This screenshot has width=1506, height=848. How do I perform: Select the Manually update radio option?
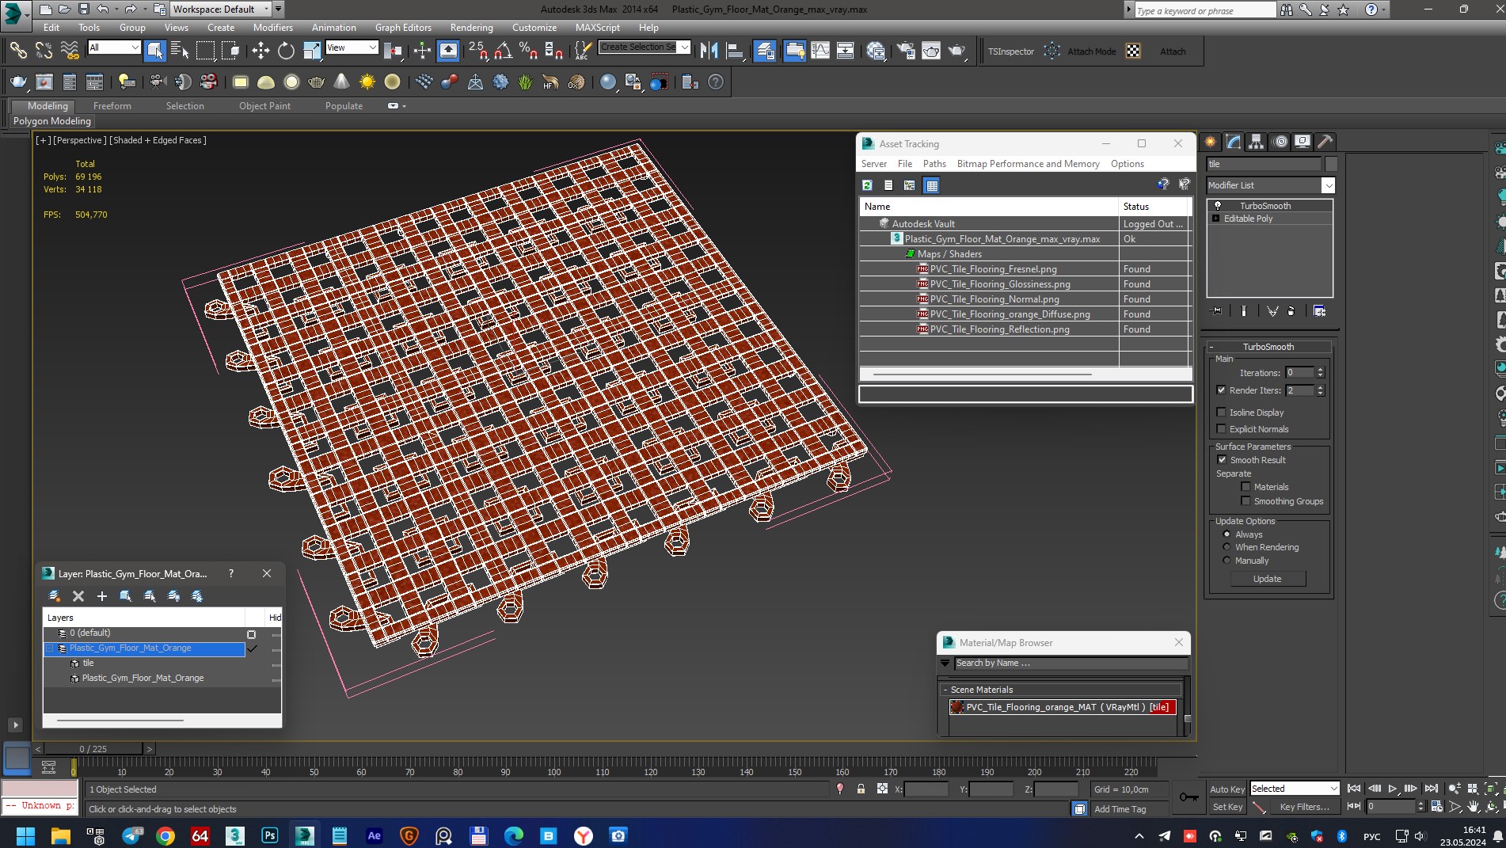[1226, 561]
